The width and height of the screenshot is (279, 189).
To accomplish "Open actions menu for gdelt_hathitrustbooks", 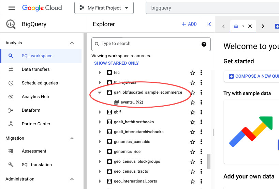I will pyautogui.click(x=201, y=122).
